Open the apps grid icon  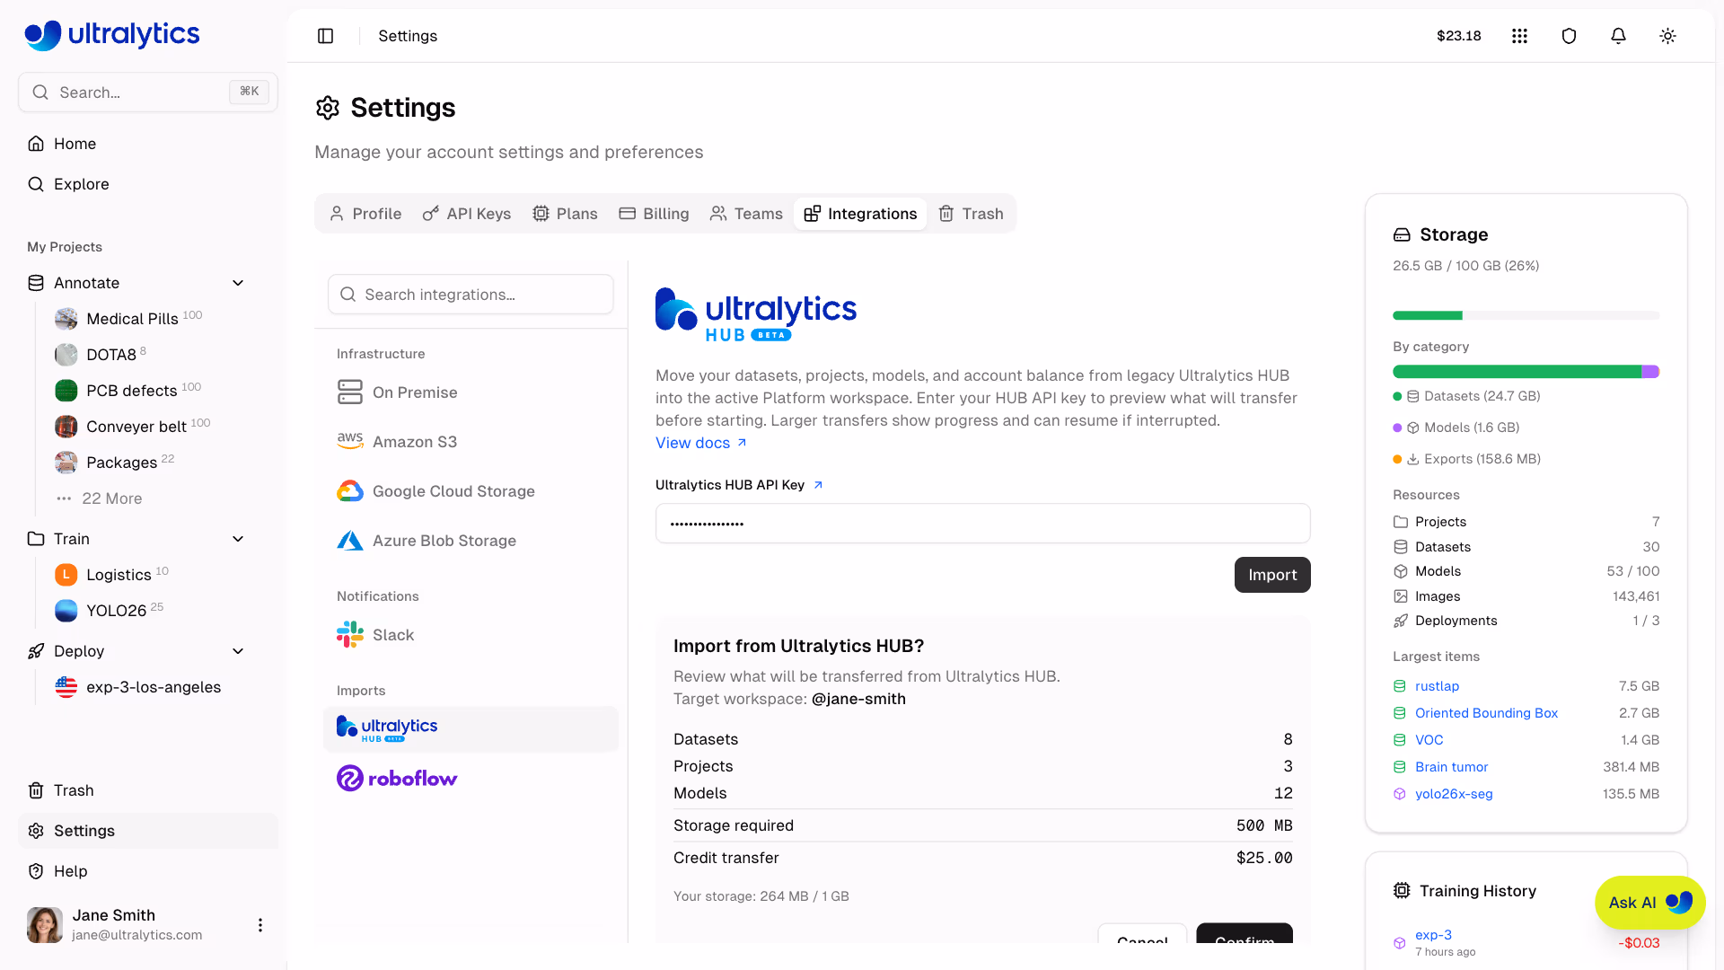click(1519, 36)
